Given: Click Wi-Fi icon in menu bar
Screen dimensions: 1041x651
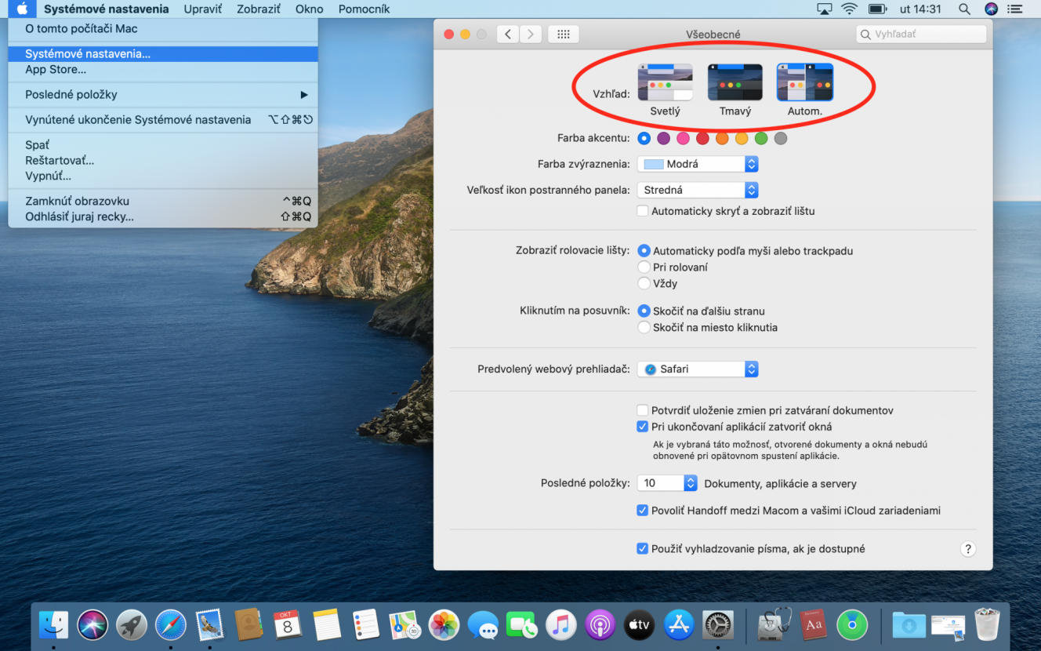Looking at the screenshot, I should (849, 9).
